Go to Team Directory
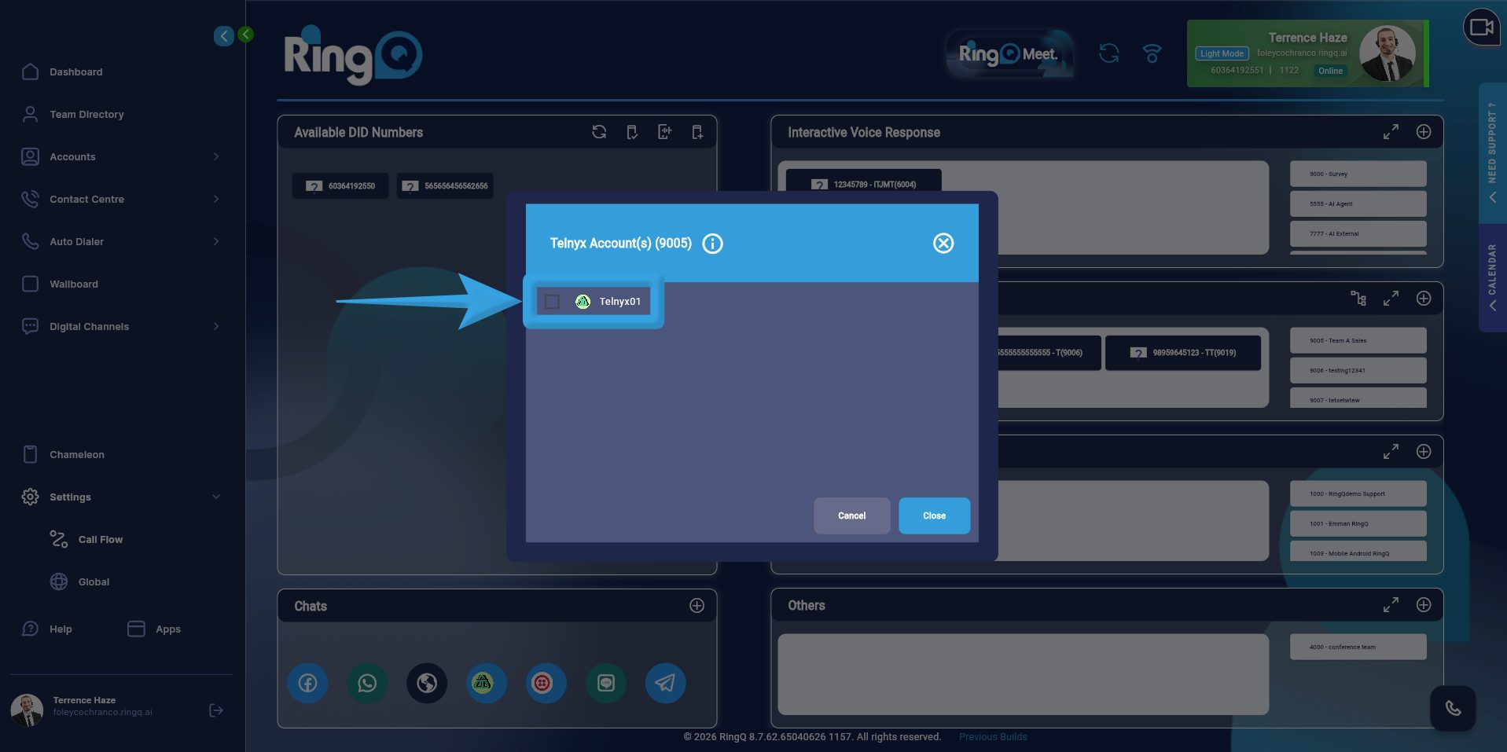The width and height of the screenshot is (1507, 752). [x=86, y=114]
